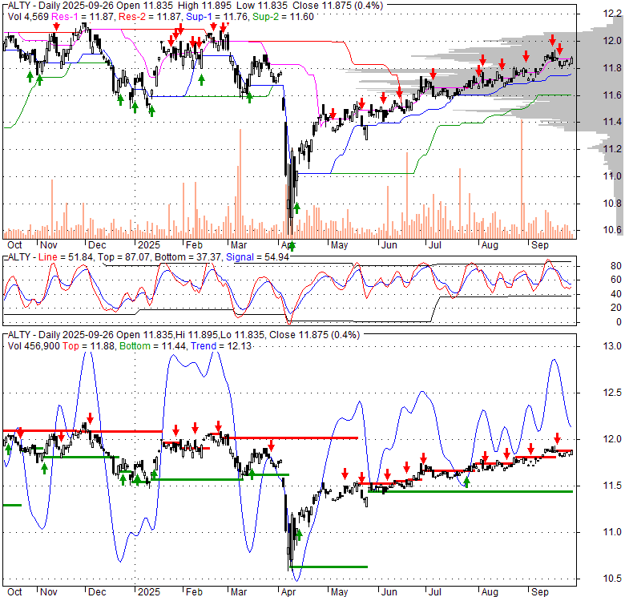
Task: Click 'Close 11.875 (0.4%)' in top chart title
Action: coord(337,6)
